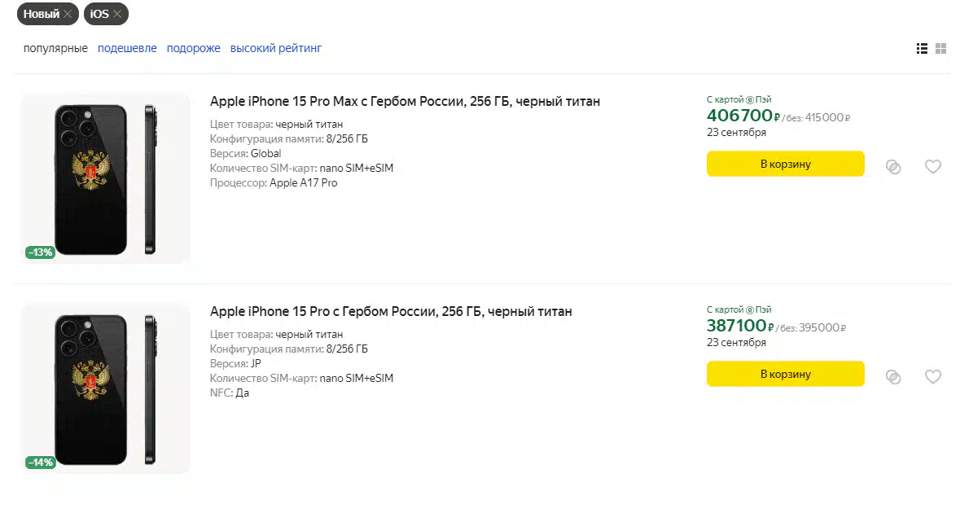Sort results by подороже

(194, 48)
